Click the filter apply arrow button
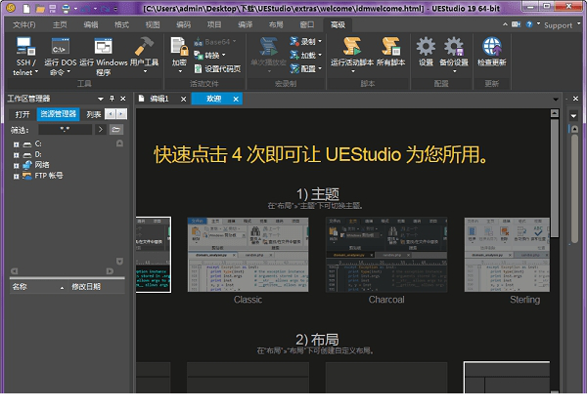The height and width of the screenshot is (409, 587). point(101,130)
